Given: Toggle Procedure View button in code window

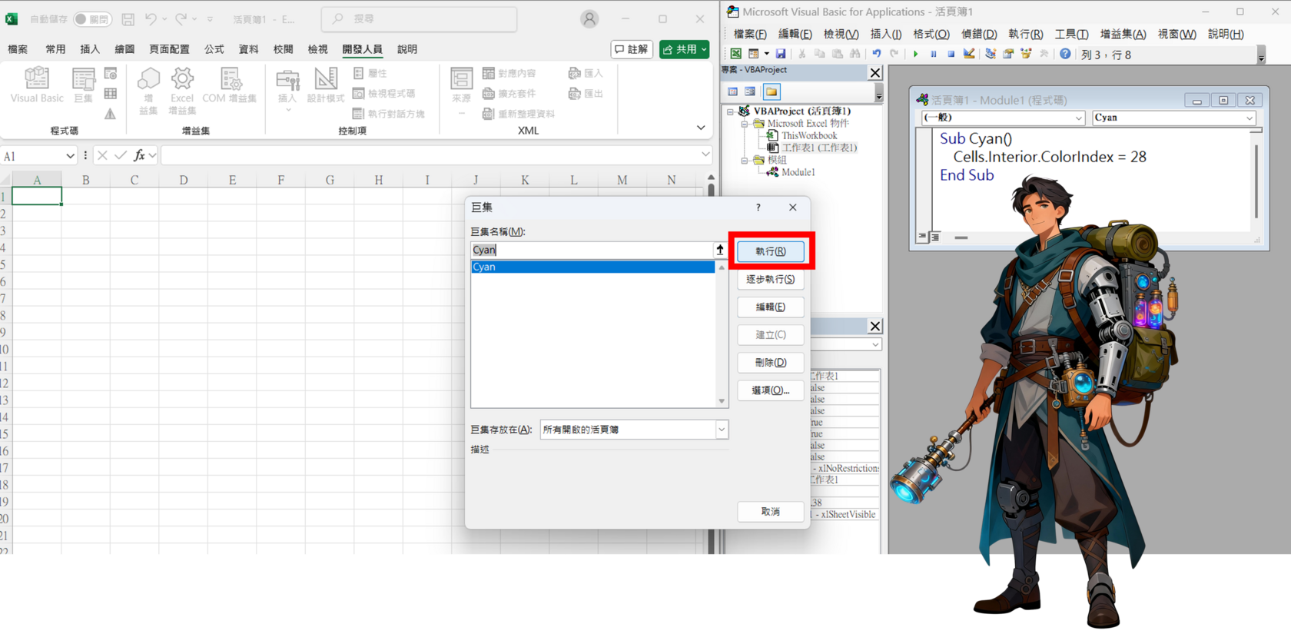Looking at the screenshot, I should click(x=922, y=237).
